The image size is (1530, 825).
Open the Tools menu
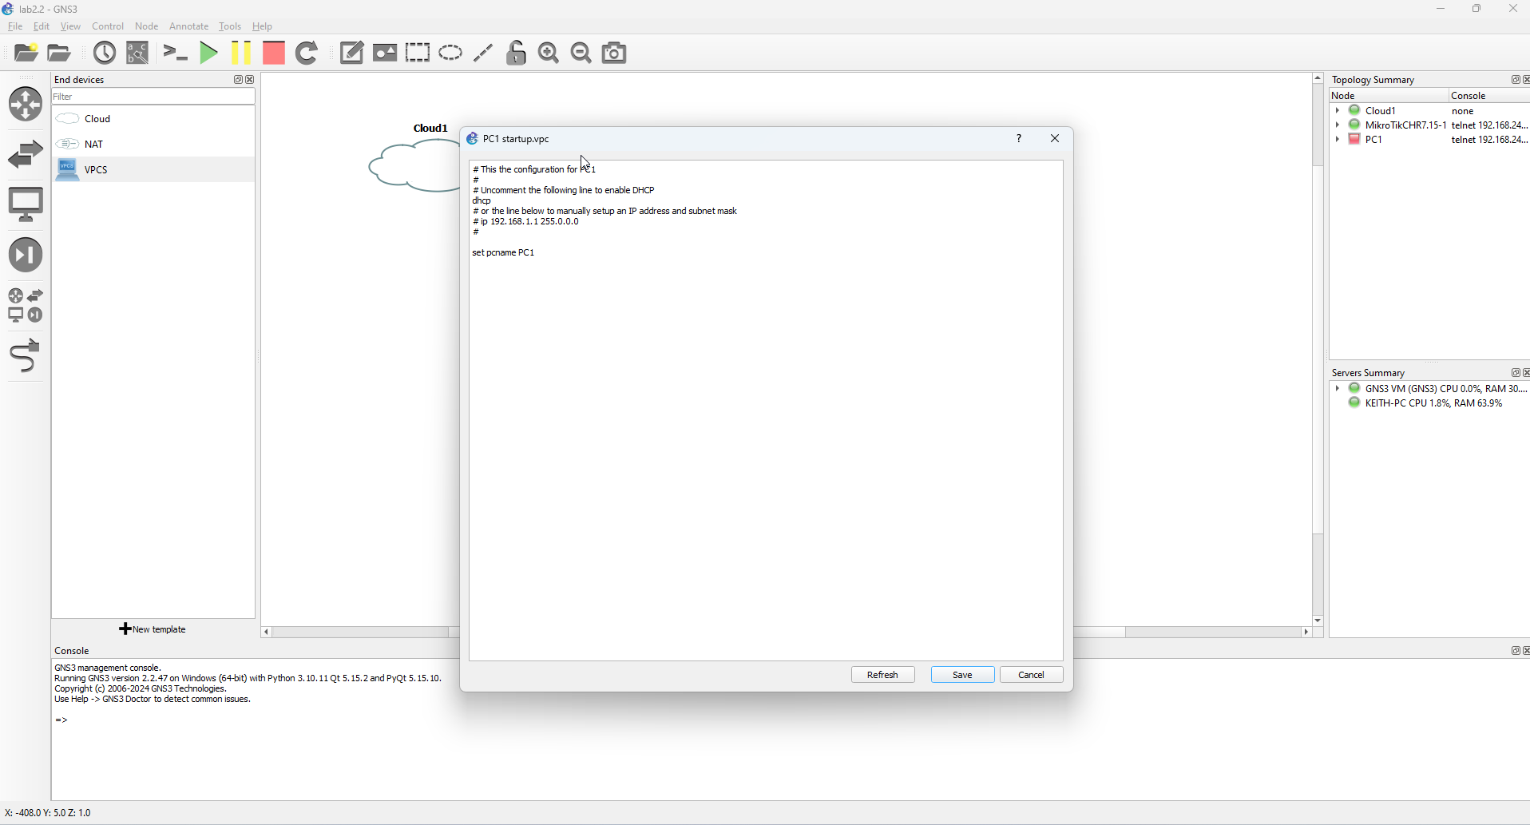coord(230,26)
